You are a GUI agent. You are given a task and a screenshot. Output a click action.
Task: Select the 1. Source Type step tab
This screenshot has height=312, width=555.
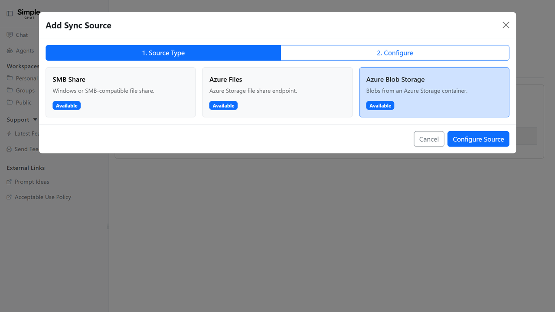163,53
